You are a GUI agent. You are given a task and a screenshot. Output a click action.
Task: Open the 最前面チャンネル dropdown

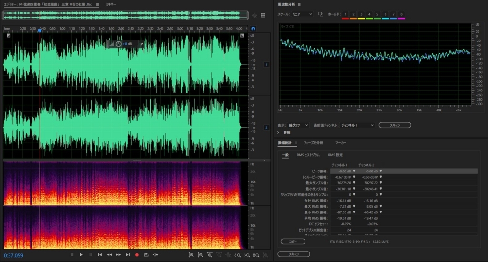357,125
